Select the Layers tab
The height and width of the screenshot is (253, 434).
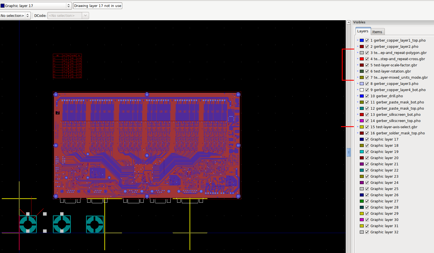point(363,31)
